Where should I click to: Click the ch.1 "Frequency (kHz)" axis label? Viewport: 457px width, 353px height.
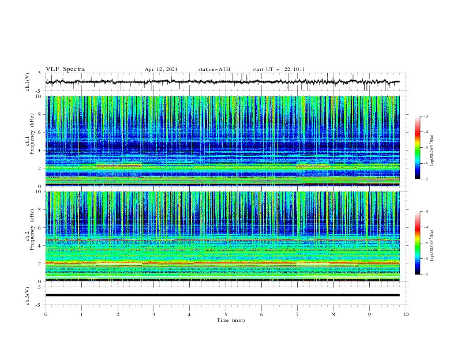pyautogui.click(x=32, y=134)
